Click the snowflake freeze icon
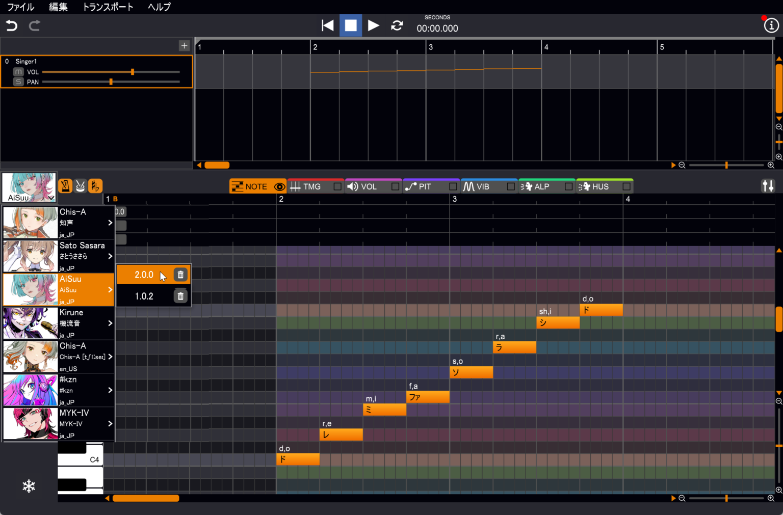Viewport: 783px width, 515px height. (x=29, y=486)
